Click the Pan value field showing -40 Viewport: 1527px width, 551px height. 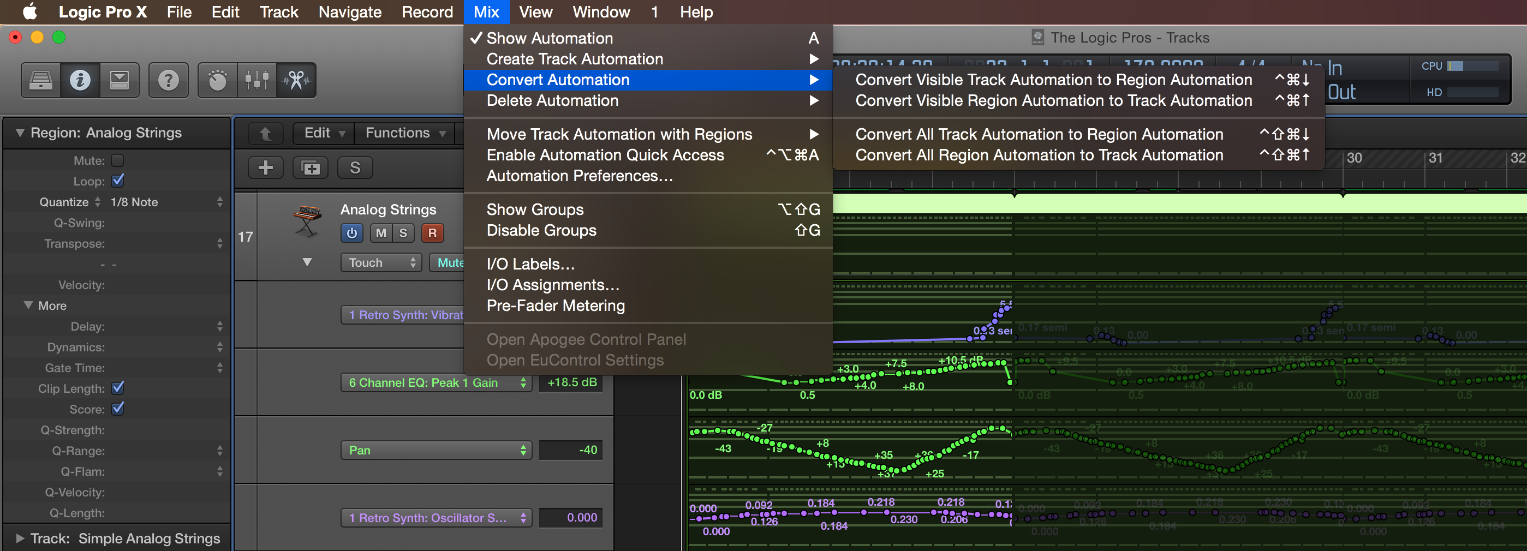571,450
